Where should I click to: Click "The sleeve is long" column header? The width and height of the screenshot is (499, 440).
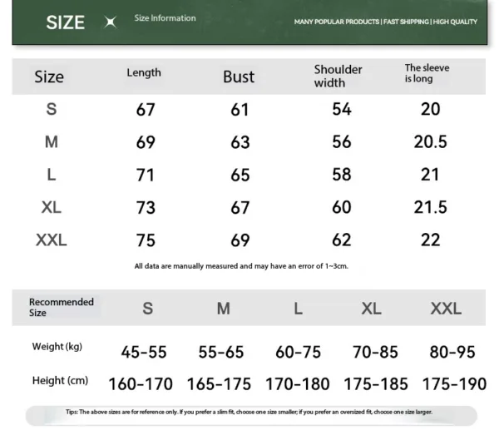tap(427, 73)
